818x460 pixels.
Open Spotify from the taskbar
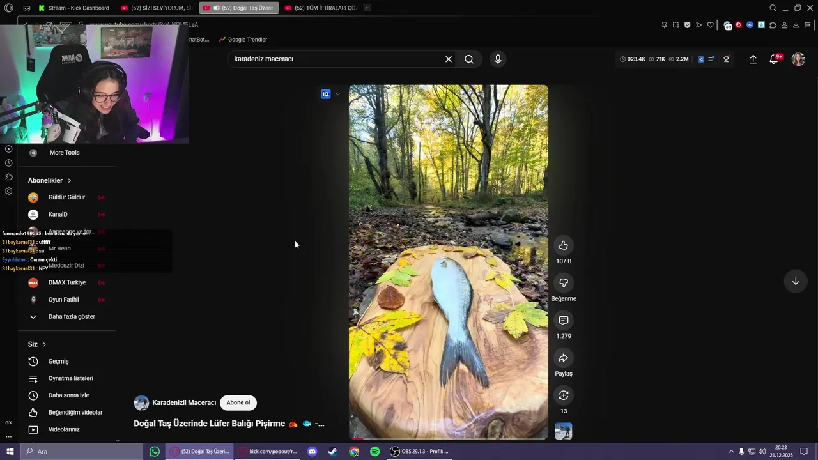375,452
